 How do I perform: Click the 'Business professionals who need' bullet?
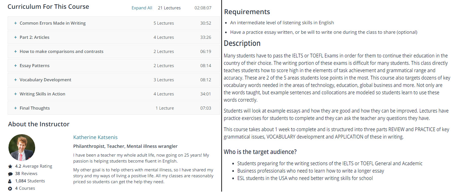[311, 171]
